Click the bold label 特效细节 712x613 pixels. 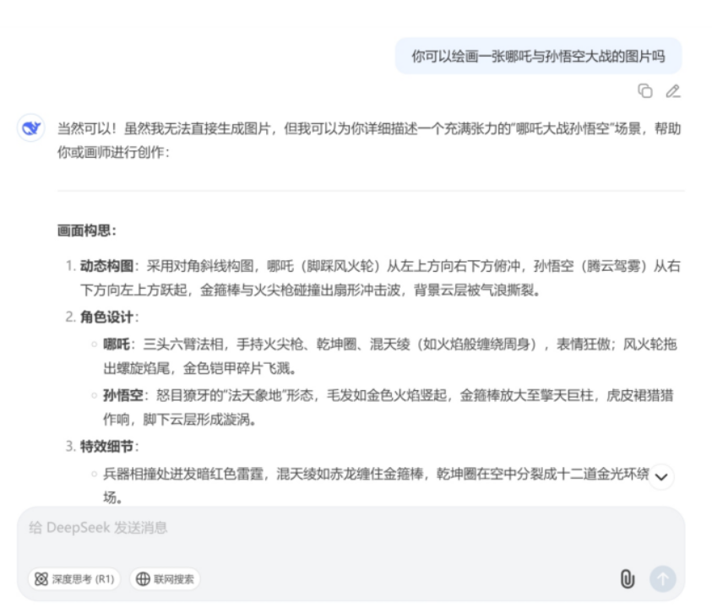pos(106,447)
